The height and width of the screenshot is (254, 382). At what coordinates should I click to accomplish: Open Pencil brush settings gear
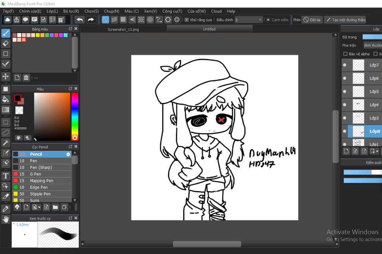68,154
